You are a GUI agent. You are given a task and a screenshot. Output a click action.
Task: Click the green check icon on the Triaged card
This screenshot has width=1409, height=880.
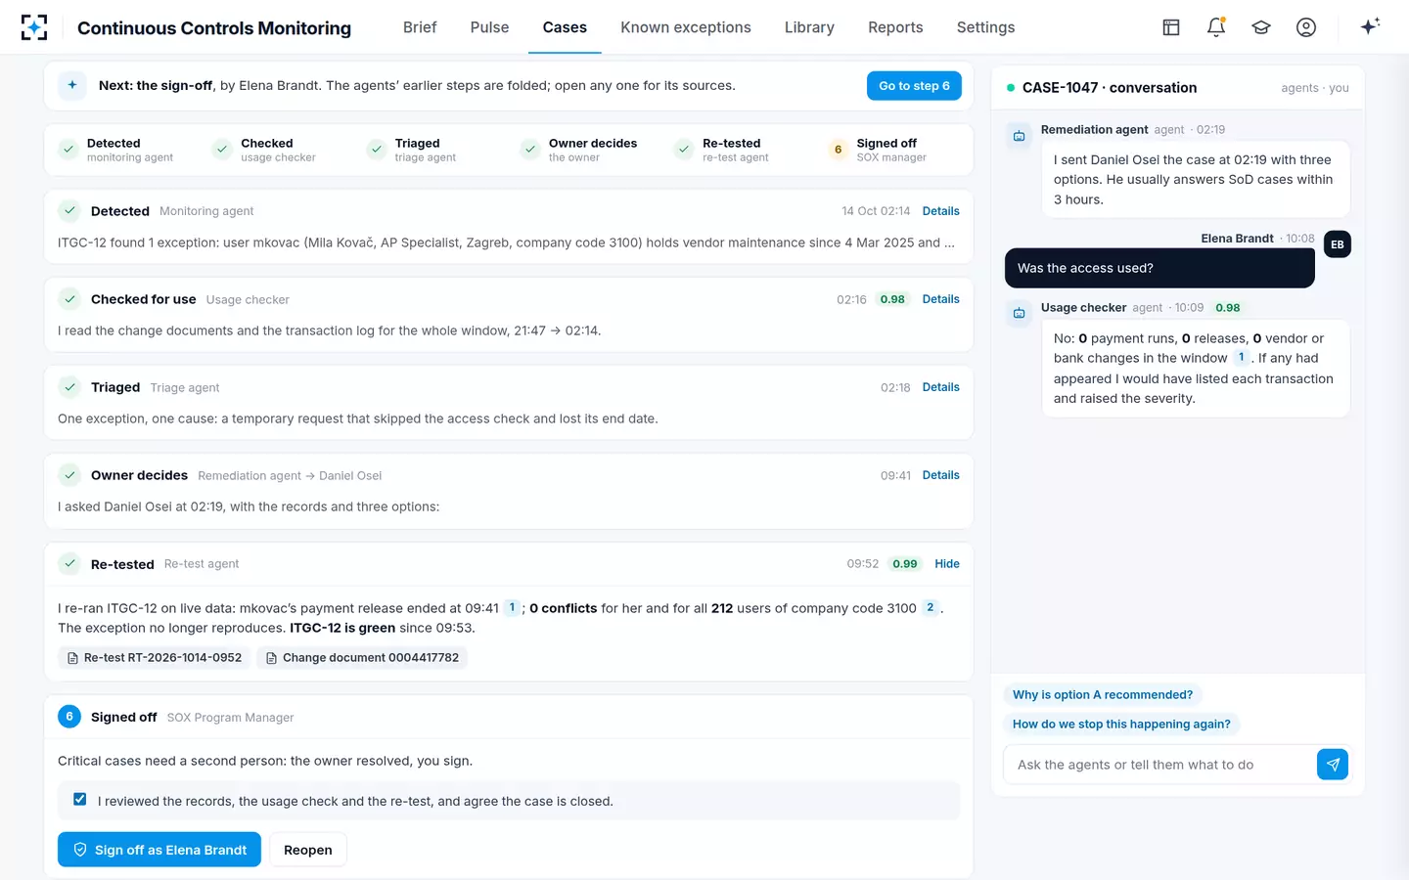[69, 387]
